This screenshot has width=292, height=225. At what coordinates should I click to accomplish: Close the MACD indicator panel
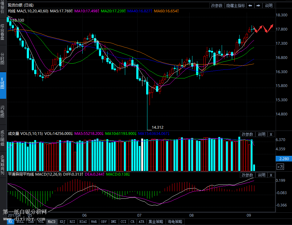pos(271,175)
